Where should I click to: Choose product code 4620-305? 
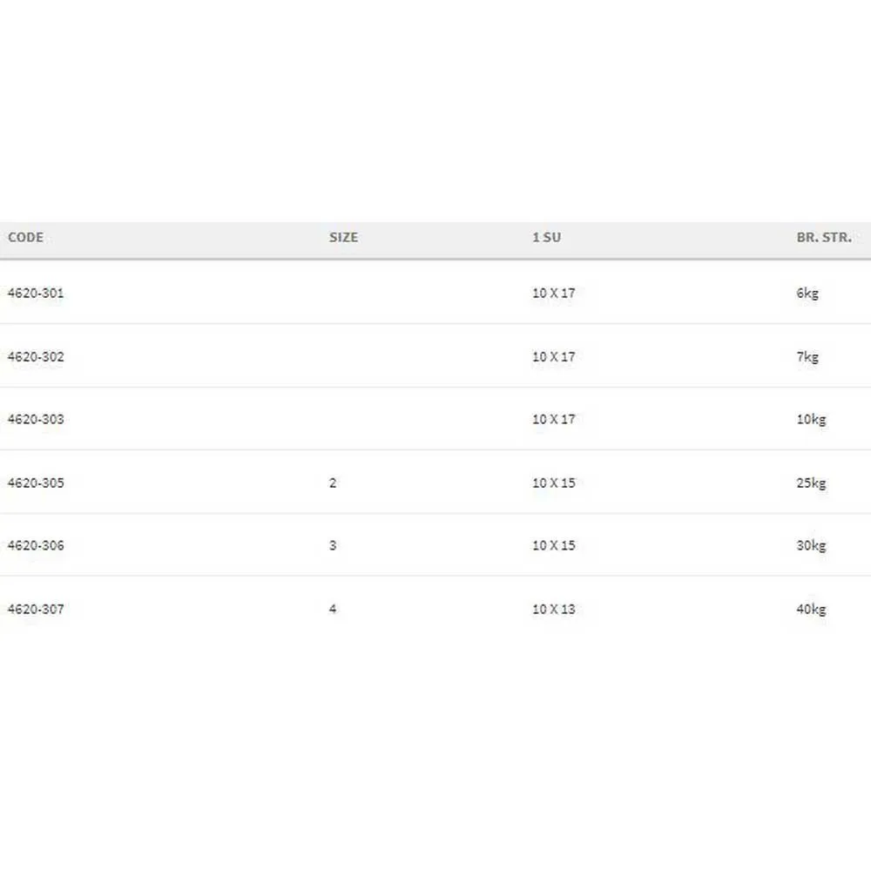[36, 483]
